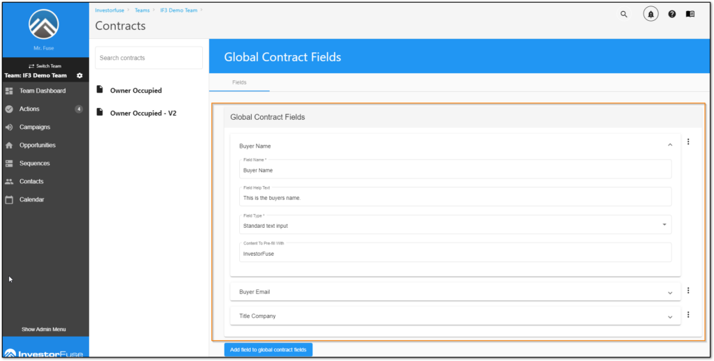The height and width of the screenshot is (361, 714).
Task: Open the help question mark icon
Action: 671,14
